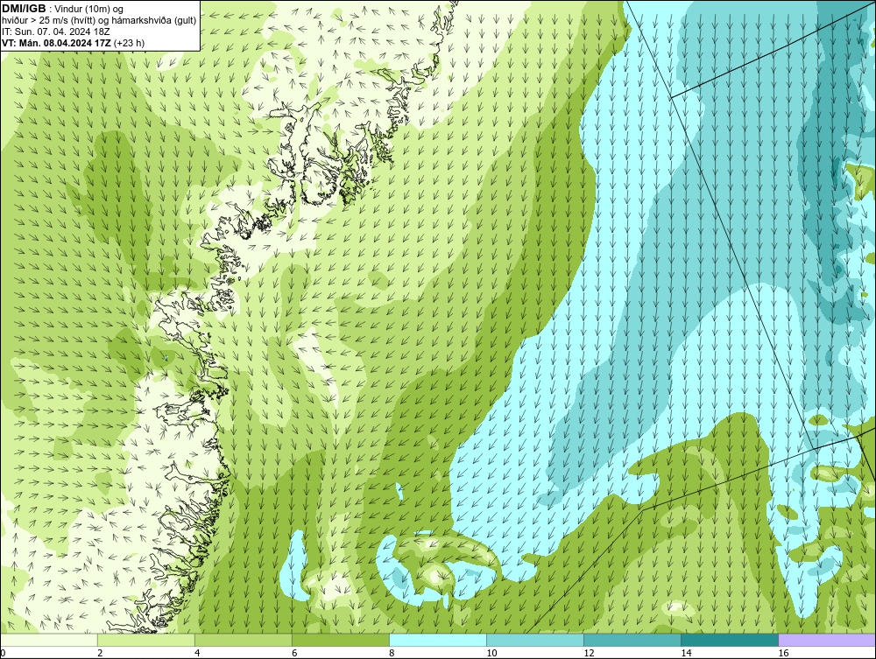Click the legend scale label '6'
The image size is (876, 659).
tap(294, 654)
